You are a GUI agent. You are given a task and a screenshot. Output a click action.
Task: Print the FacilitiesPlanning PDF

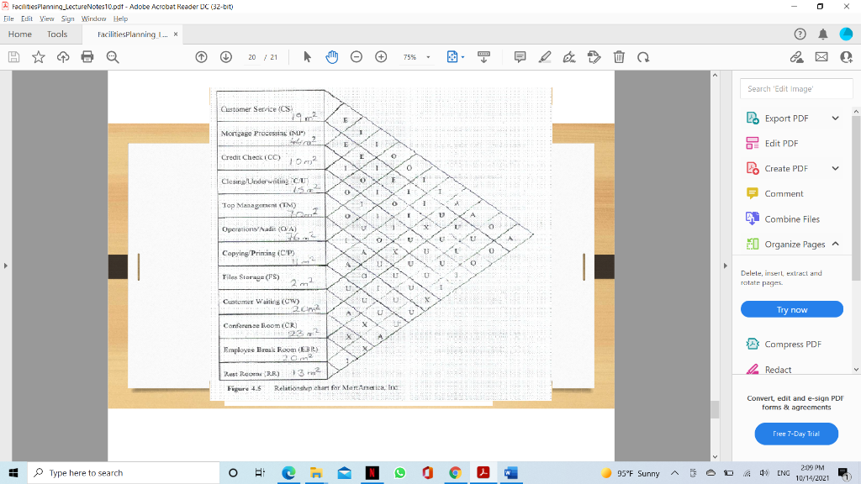[87, 56]
